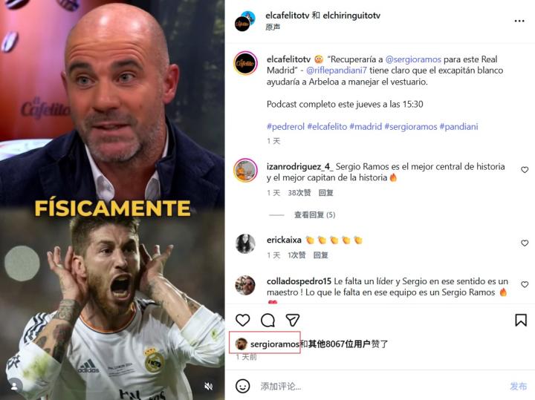
Task: Open sergioramos profile in likes line
Action: click(x=275, y=344)
